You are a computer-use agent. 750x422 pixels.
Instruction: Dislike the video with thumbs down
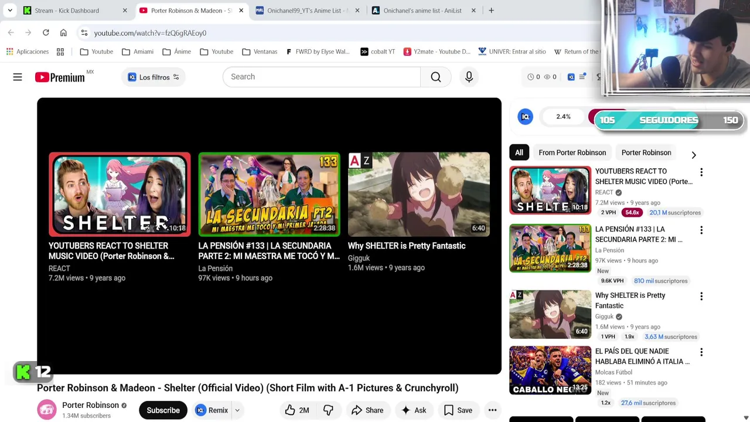click(x=328, y=410)
